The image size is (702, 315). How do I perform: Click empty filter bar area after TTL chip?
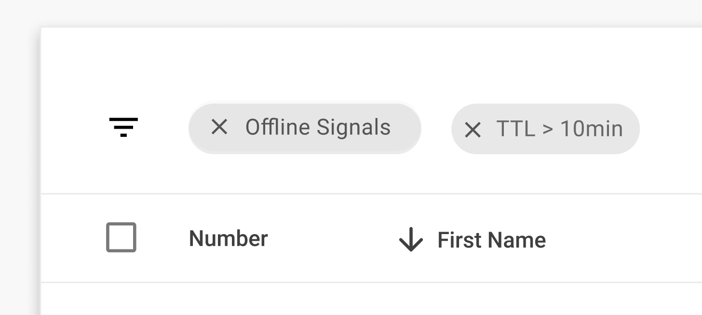pos(671,129)
